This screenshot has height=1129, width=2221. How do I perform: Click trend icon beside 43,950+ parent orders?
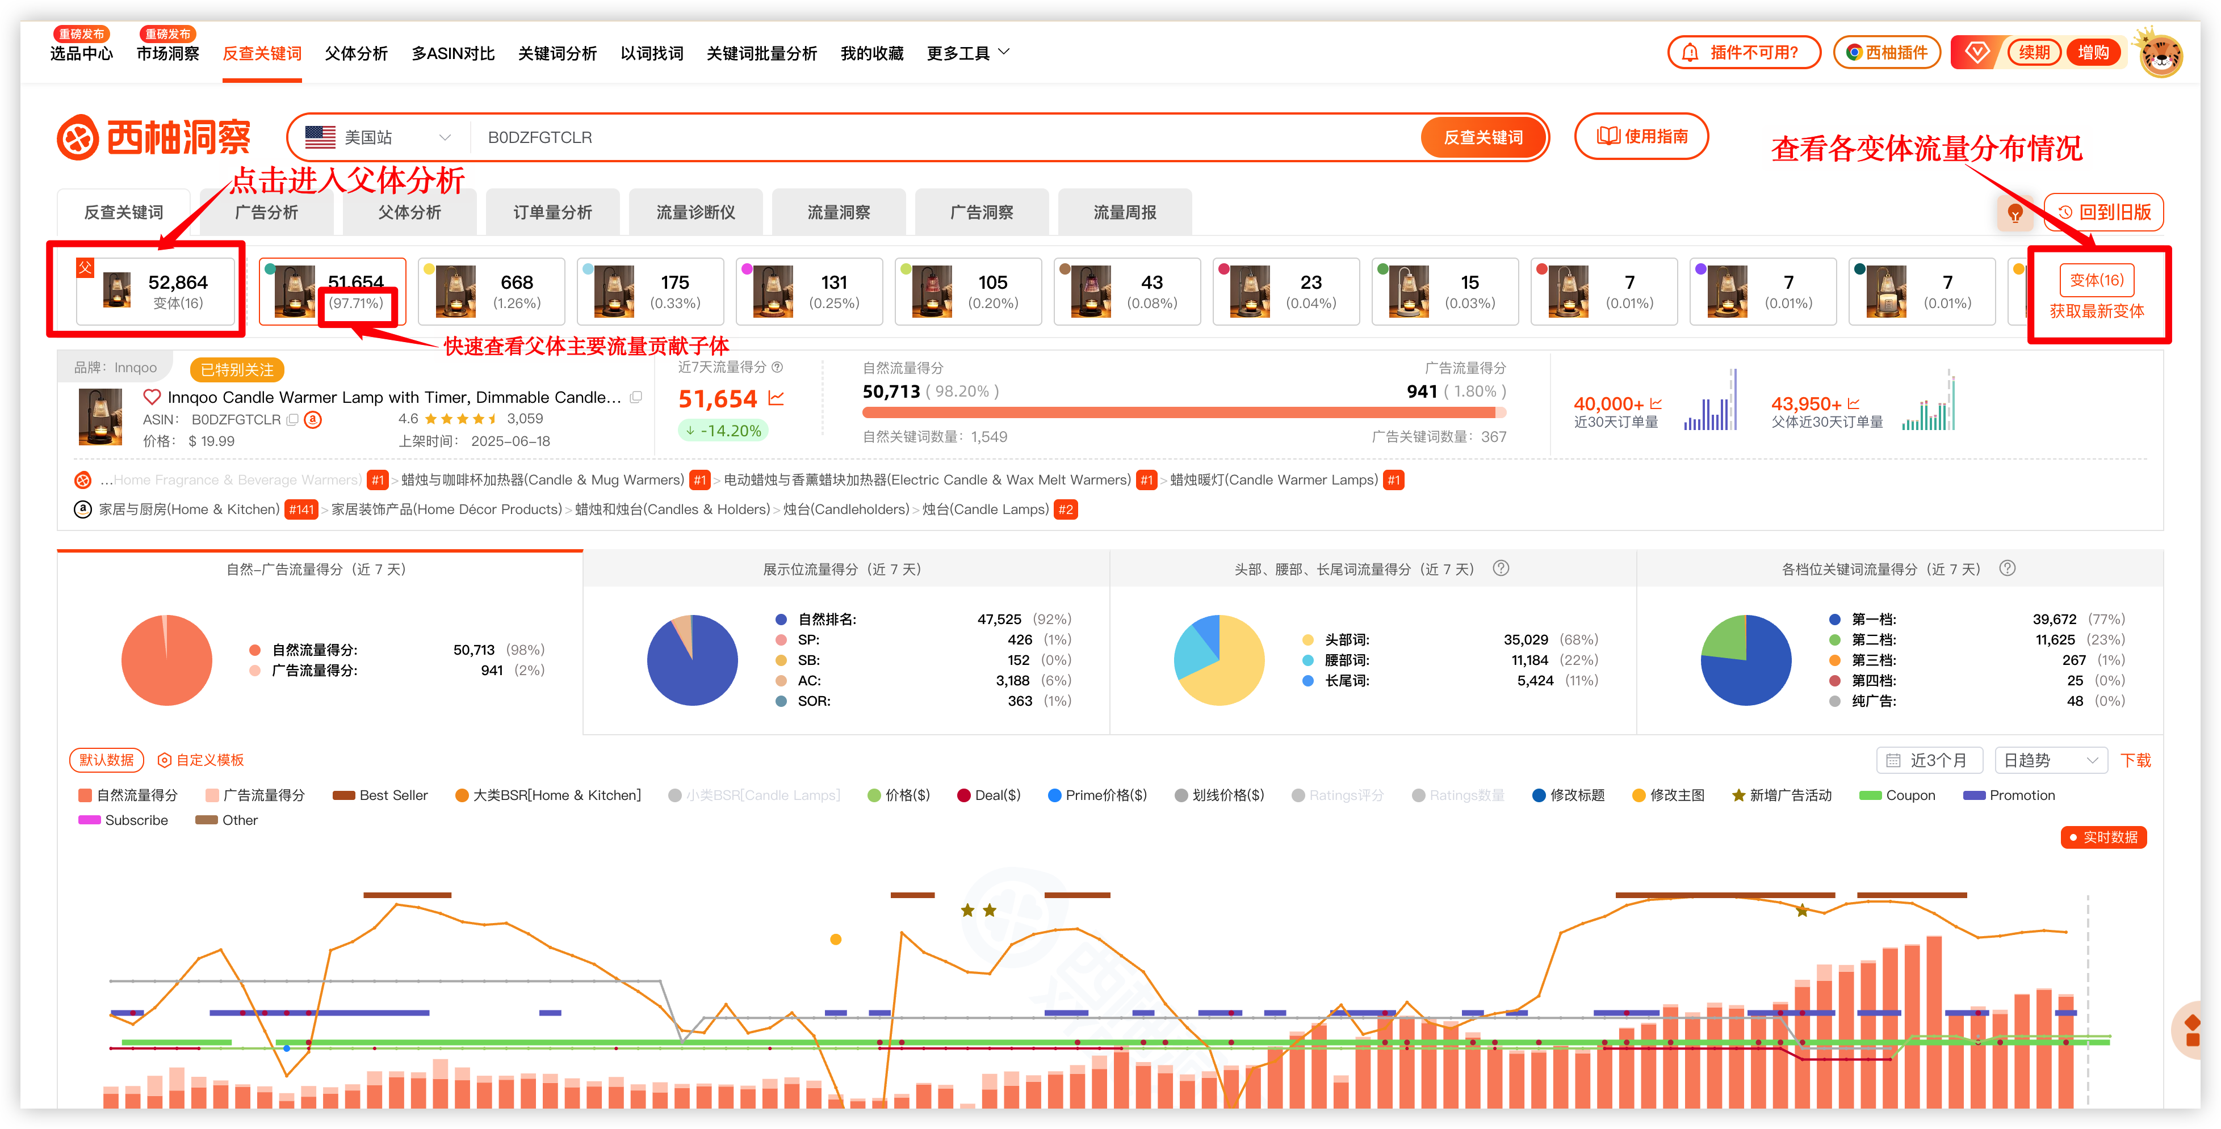pyautogui.click(x=1854, y=404)
